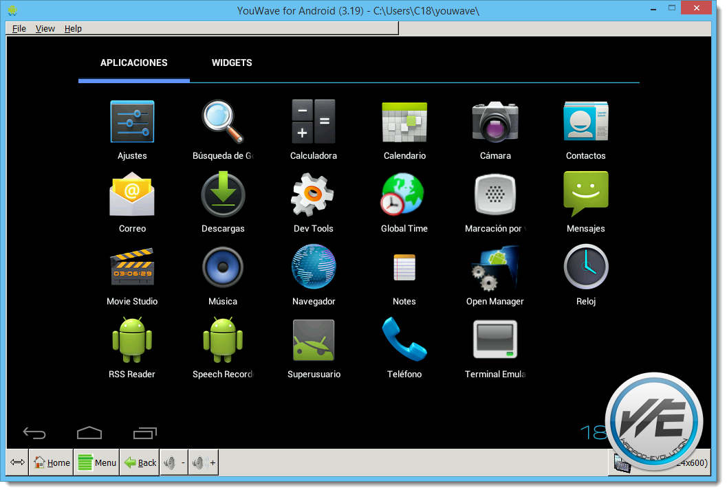Open the Teléfono phone app
Image resolution: width=727 pixels, height=492 pixels.
pyautogui.click(x=404, y=339)
